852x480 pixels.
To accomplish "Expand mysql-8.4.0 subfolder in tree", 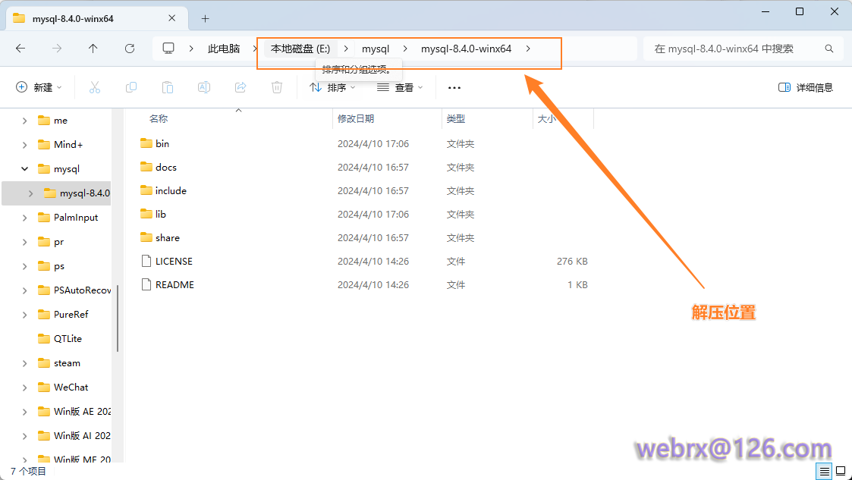I will (x=30, y=193).
